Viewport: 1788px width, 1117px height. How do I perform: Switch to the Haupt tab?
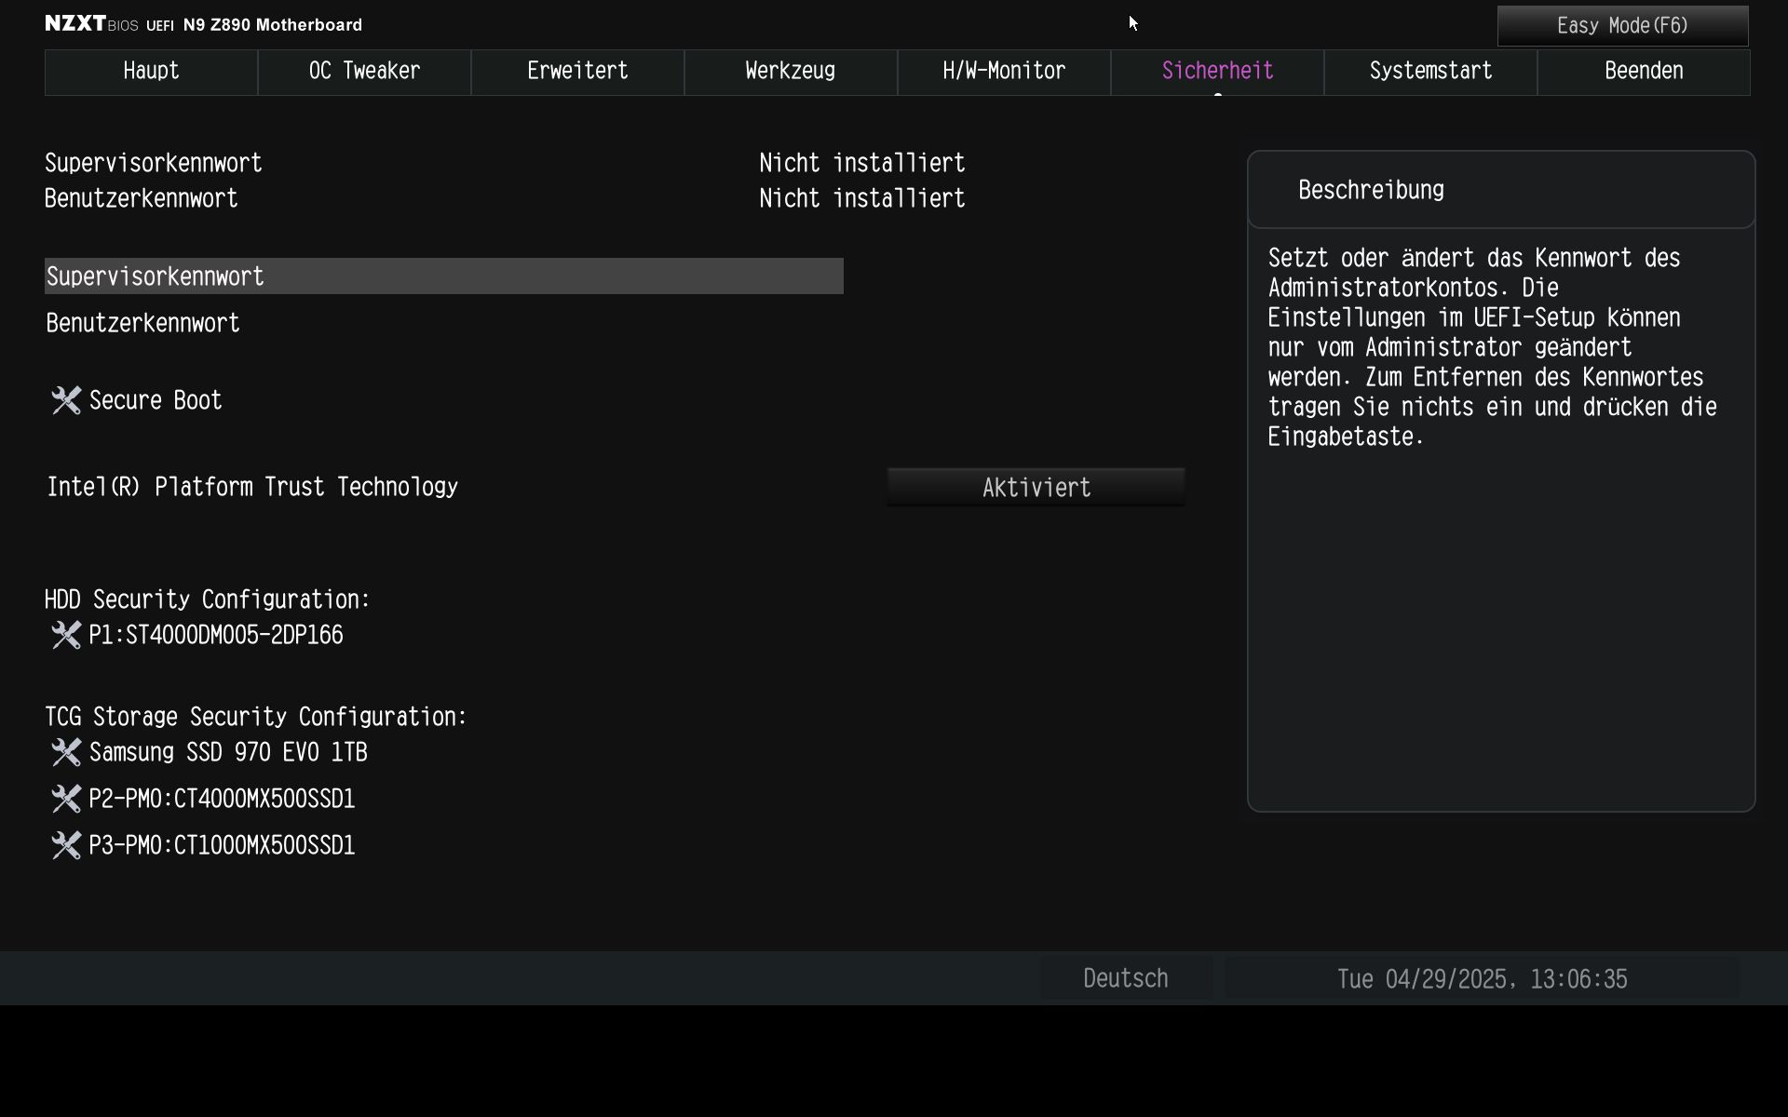coord(151,72)
